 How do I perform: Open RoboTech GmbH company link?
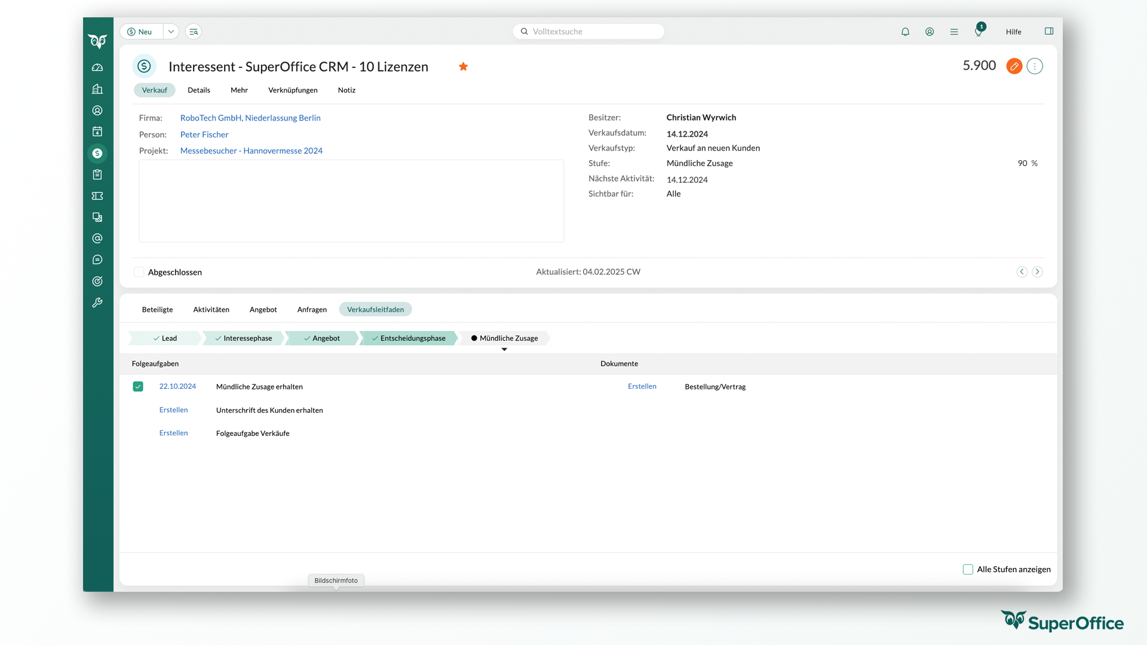250,118
